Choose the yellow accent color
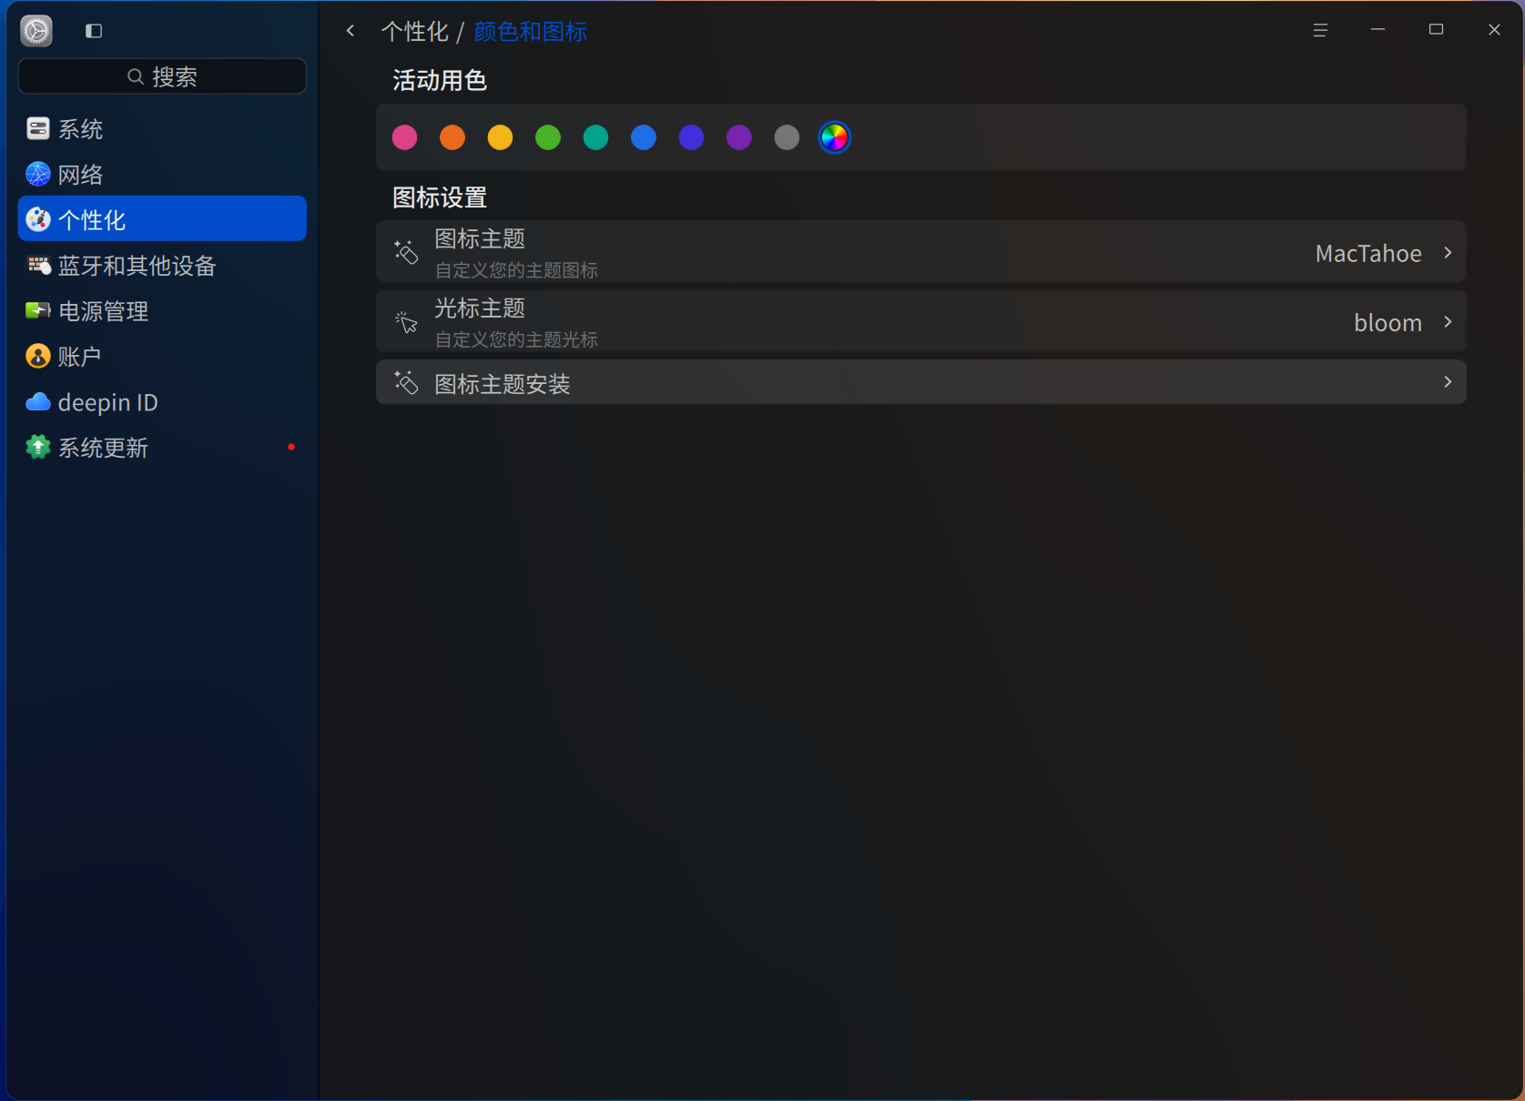The image size is (1525, 1101). pyautogui.click(x=500, y=137)
